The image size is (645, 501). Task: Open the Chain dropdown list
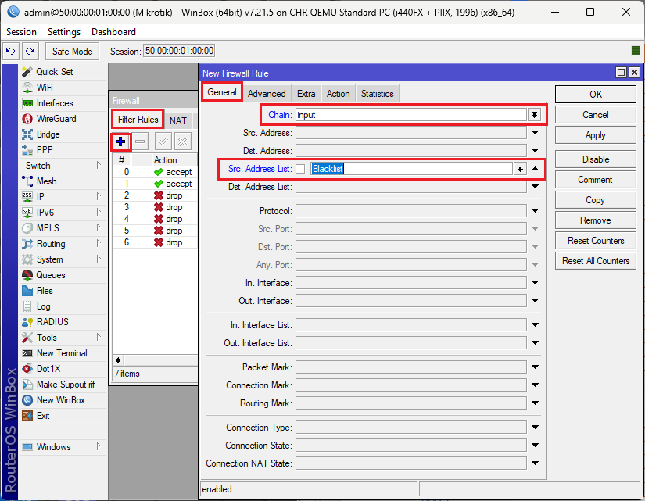[x=534, y=115]
